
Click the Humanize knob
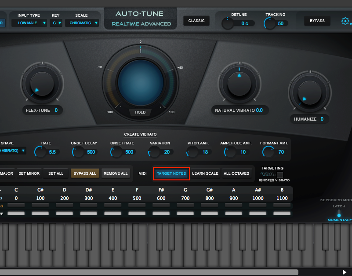point(310,92)
